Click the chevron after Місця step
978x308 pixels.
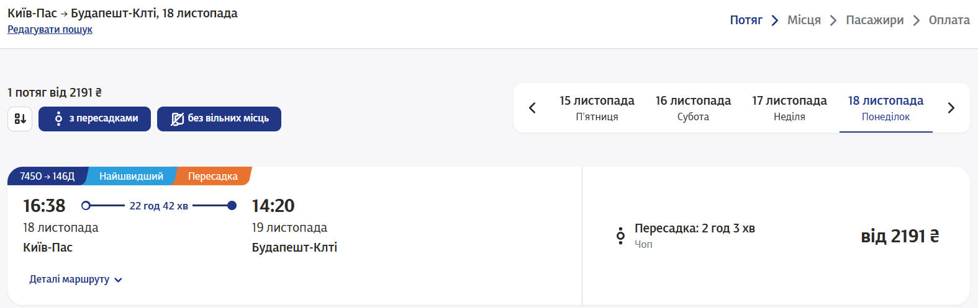coord(833,20)
